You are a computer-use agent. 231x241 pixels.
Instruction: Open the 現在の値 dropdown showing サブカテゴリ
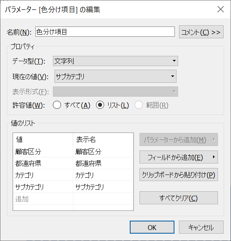click(115, 76)
